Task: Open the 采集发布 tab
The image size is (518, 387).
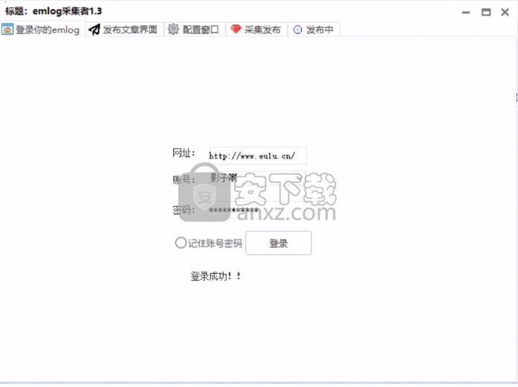Action: 262,29
